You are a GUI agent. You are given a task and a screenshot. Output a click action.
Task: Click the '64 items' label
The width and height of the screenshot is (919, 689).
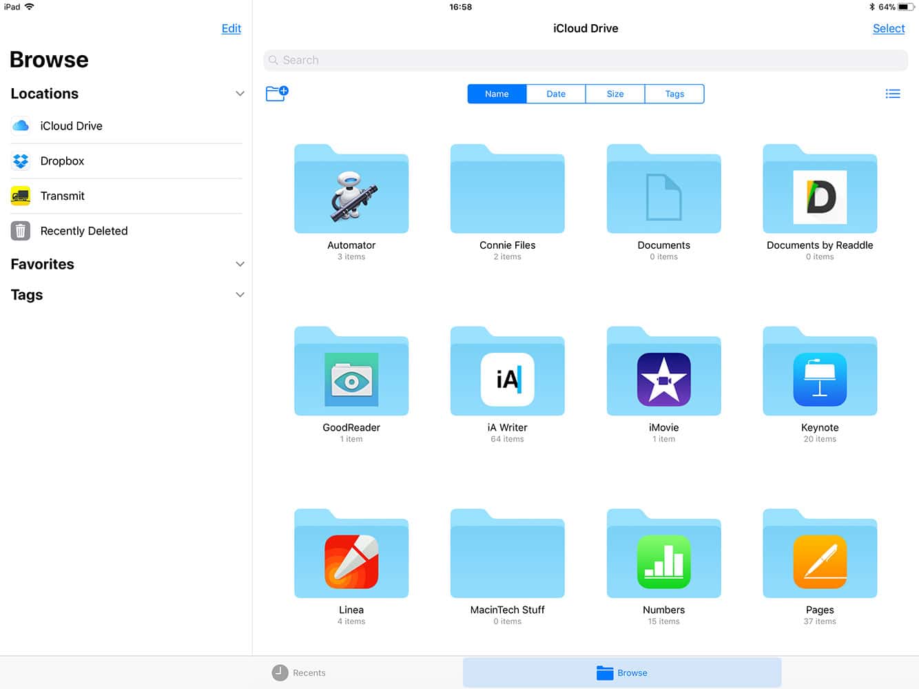click(507, 439)
